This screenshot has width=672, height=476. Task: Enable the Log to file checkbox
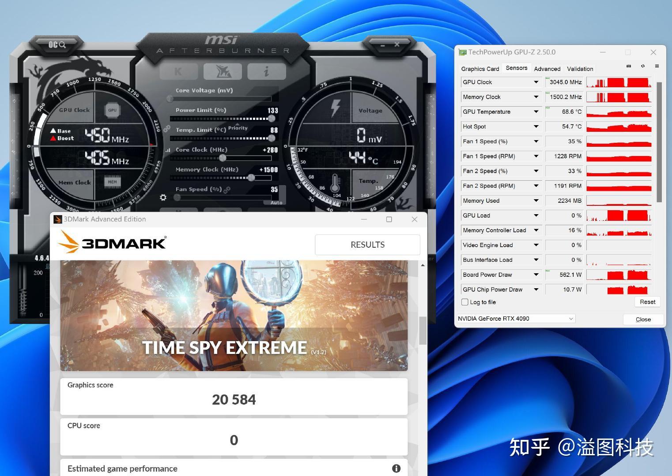click(464, 302)
